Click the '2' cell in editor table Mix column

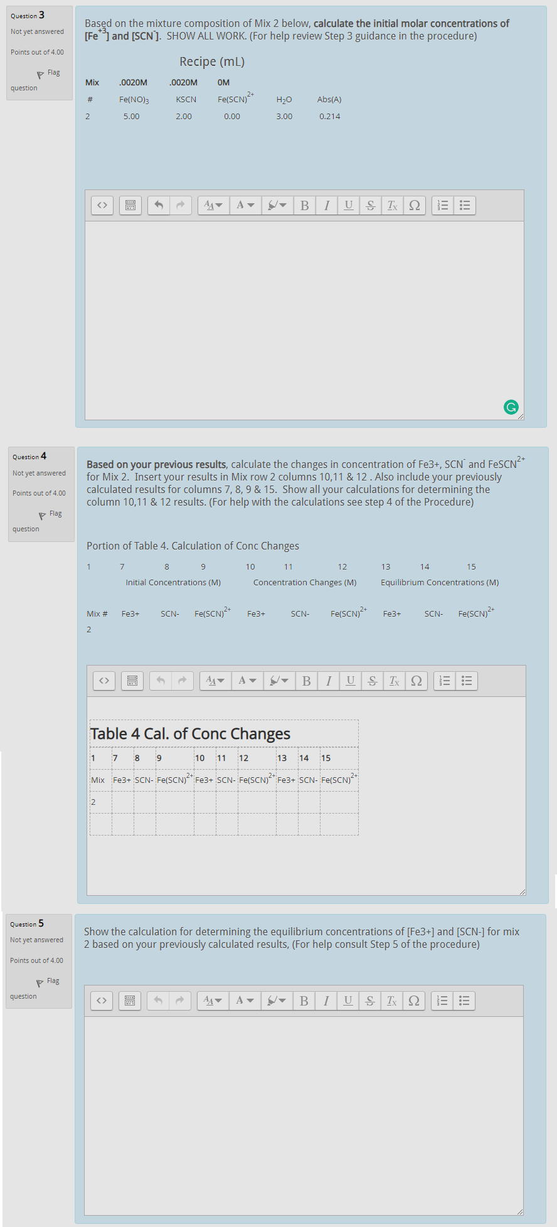click(x=101, y=802)
